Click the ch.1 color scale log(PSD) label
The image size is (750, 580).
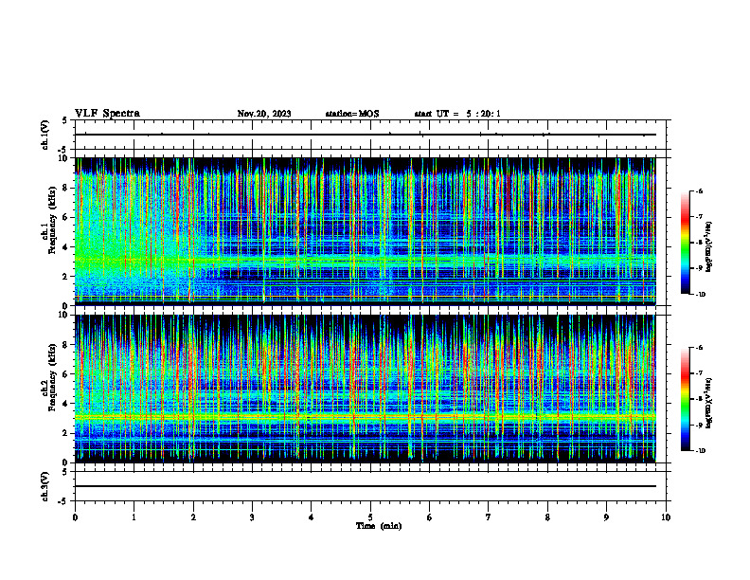coord(709,247)
